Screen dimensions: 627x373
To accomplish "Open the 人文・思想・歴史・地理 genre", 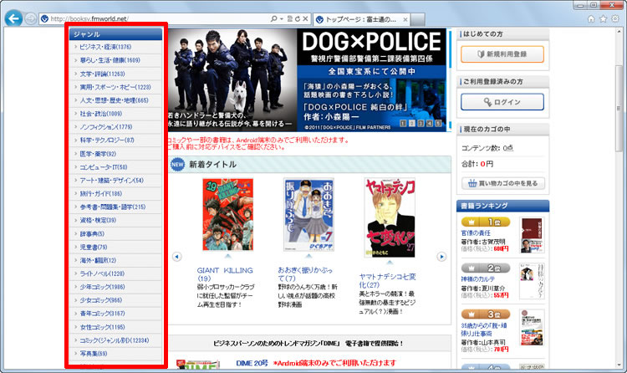I will pyautogui.click(x=115, y=100).
